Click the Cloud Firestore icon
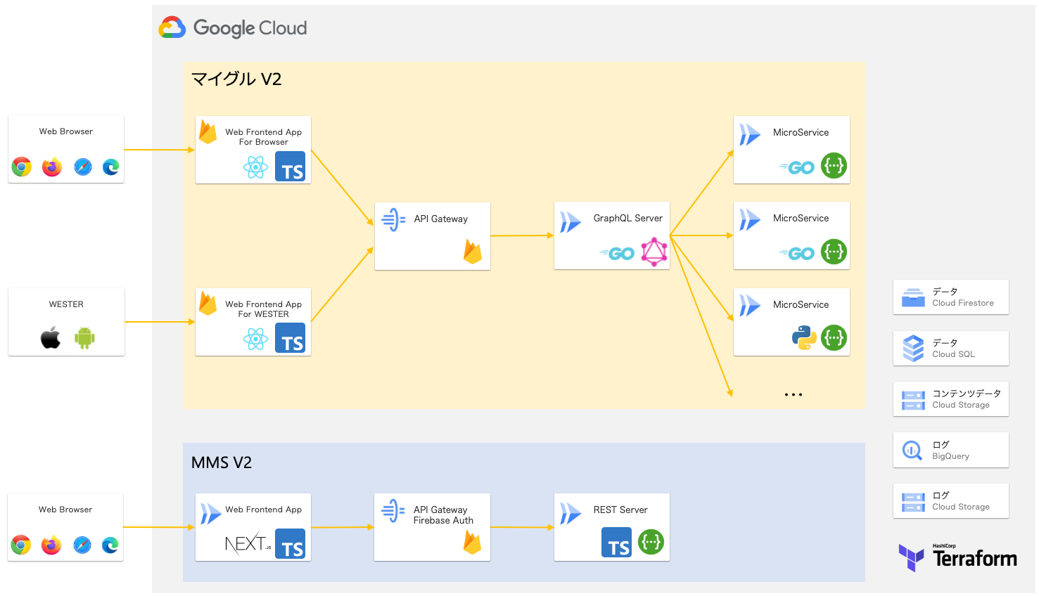Image resolution: width=1039 pixels, height=596 pixels. pyautogui.click(x=913, y=297)
